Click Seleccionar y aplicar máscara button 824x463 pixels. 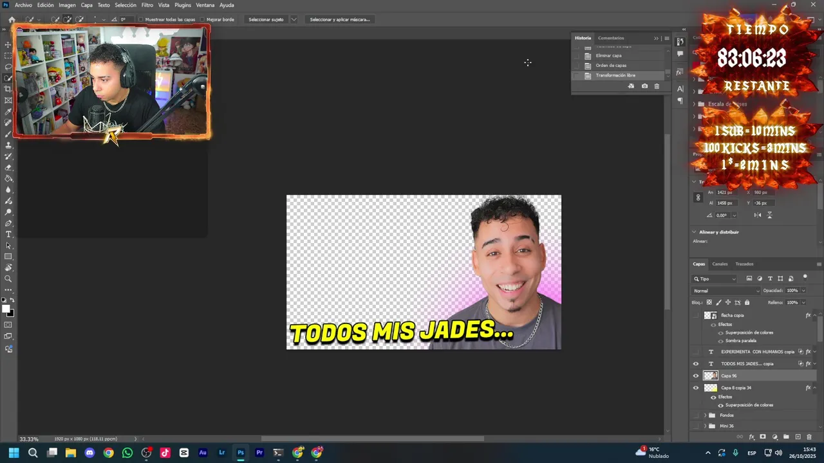point(340,19)
